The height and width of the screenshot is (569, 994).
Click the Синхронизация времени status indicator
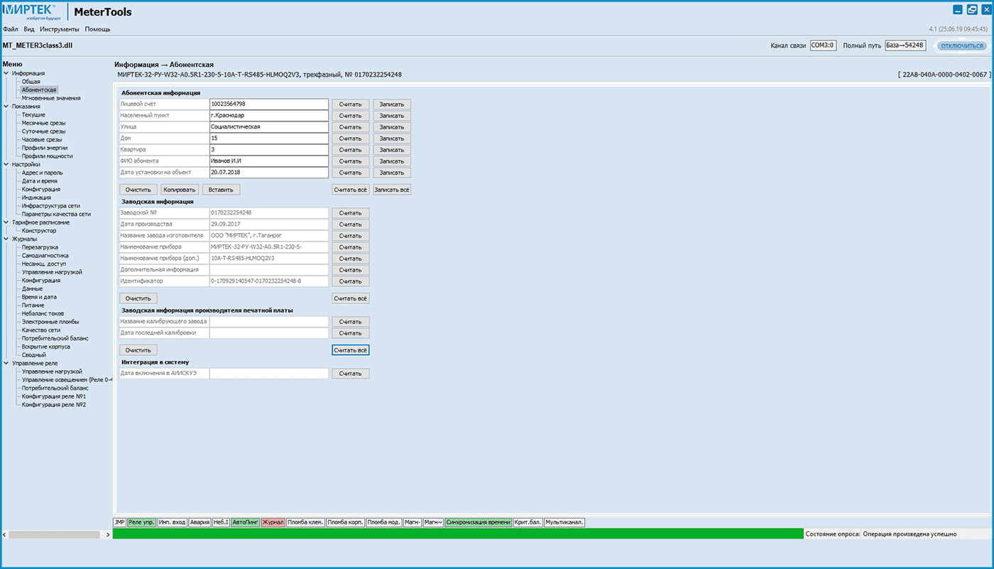coord(478,522)
